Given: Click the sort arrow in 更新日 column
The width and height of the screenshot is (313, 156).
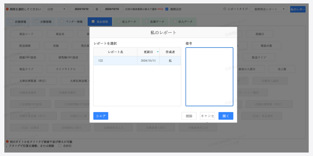Looking at the screenshot, I should [x=158, y=52].
